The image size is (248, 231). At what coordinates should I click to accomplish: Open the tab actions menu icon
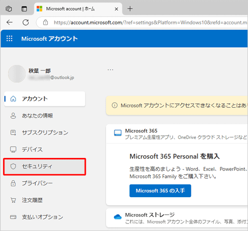pos(24,9)
